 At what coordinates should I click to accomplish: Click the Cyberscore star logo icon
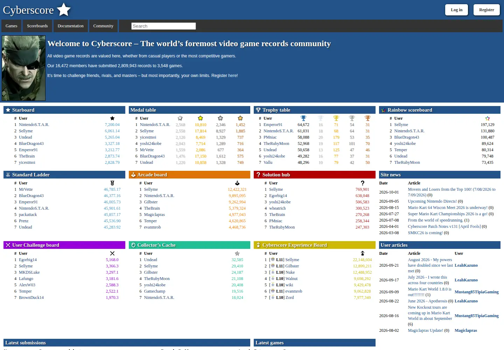pos(64,9)
